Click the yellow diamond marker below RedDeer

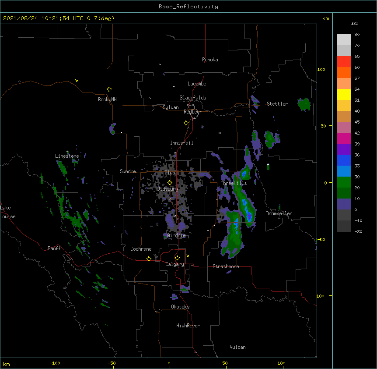[x=186, y=123]
